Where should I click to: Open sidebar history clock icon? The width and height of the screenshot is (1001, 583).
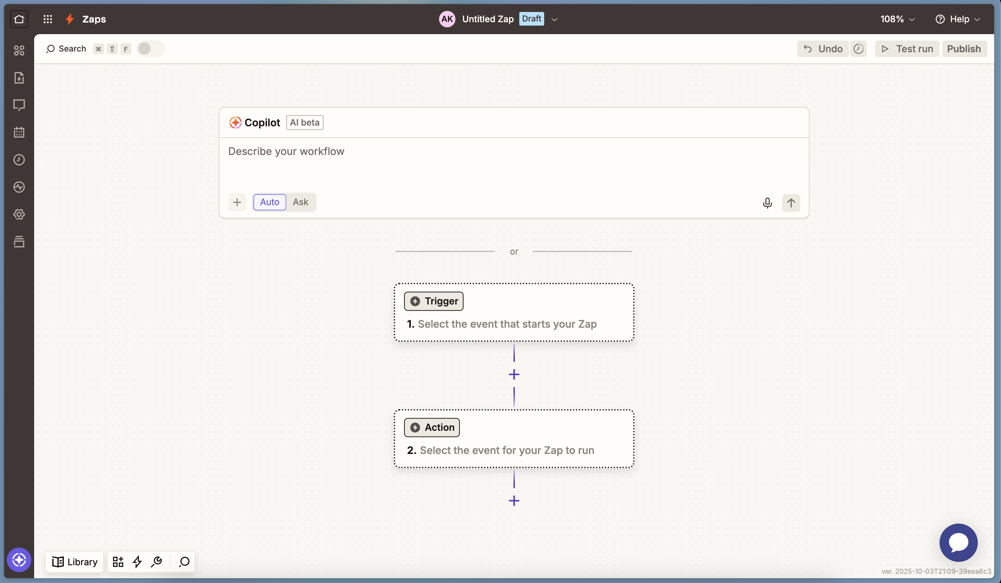pyautogui.click(x=19, y=160)
